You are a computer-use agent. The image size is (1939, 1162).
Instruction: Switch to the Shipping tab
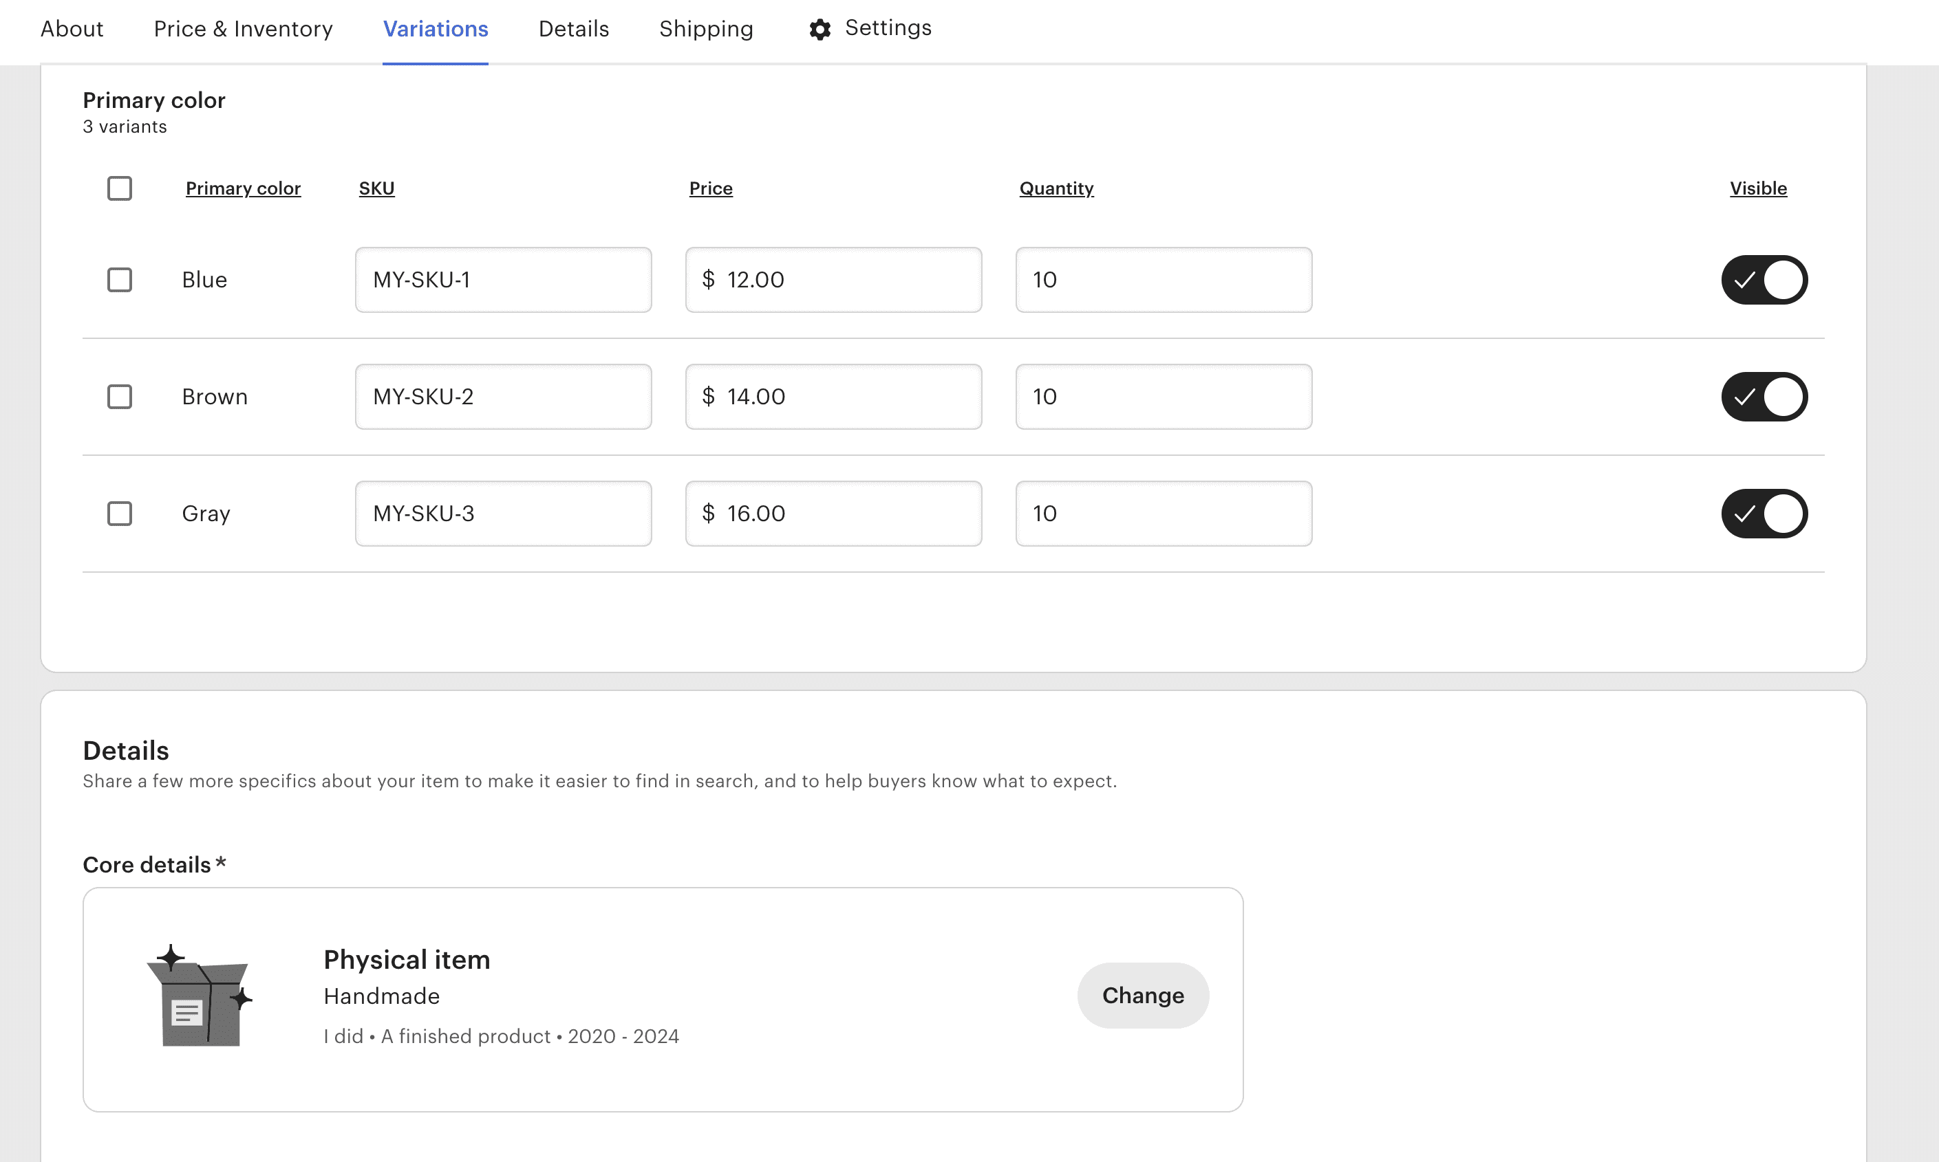pos(706,28)
